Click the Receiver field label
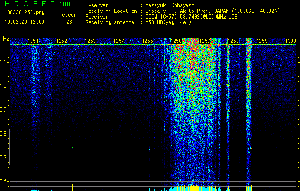 coord(97,17)
